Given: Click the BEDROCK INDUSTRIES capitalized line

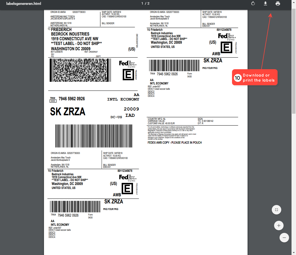Looking at the screenshot, I should pyautogui.click(x=70, y=34).
